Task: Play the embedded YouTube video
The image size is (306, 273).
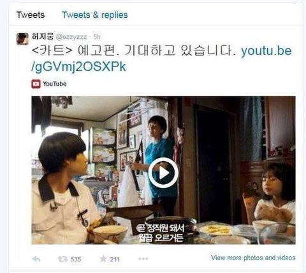Action: click(163, 173)
